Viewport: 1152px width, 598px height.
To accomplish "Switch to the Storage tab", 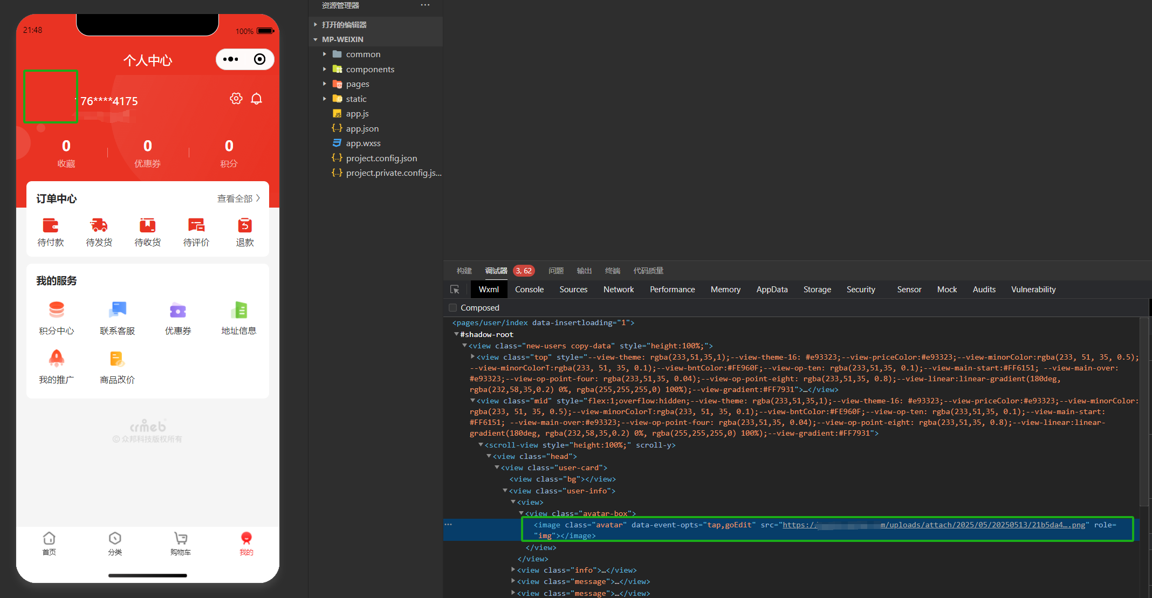I will click(x=817, y=290).
